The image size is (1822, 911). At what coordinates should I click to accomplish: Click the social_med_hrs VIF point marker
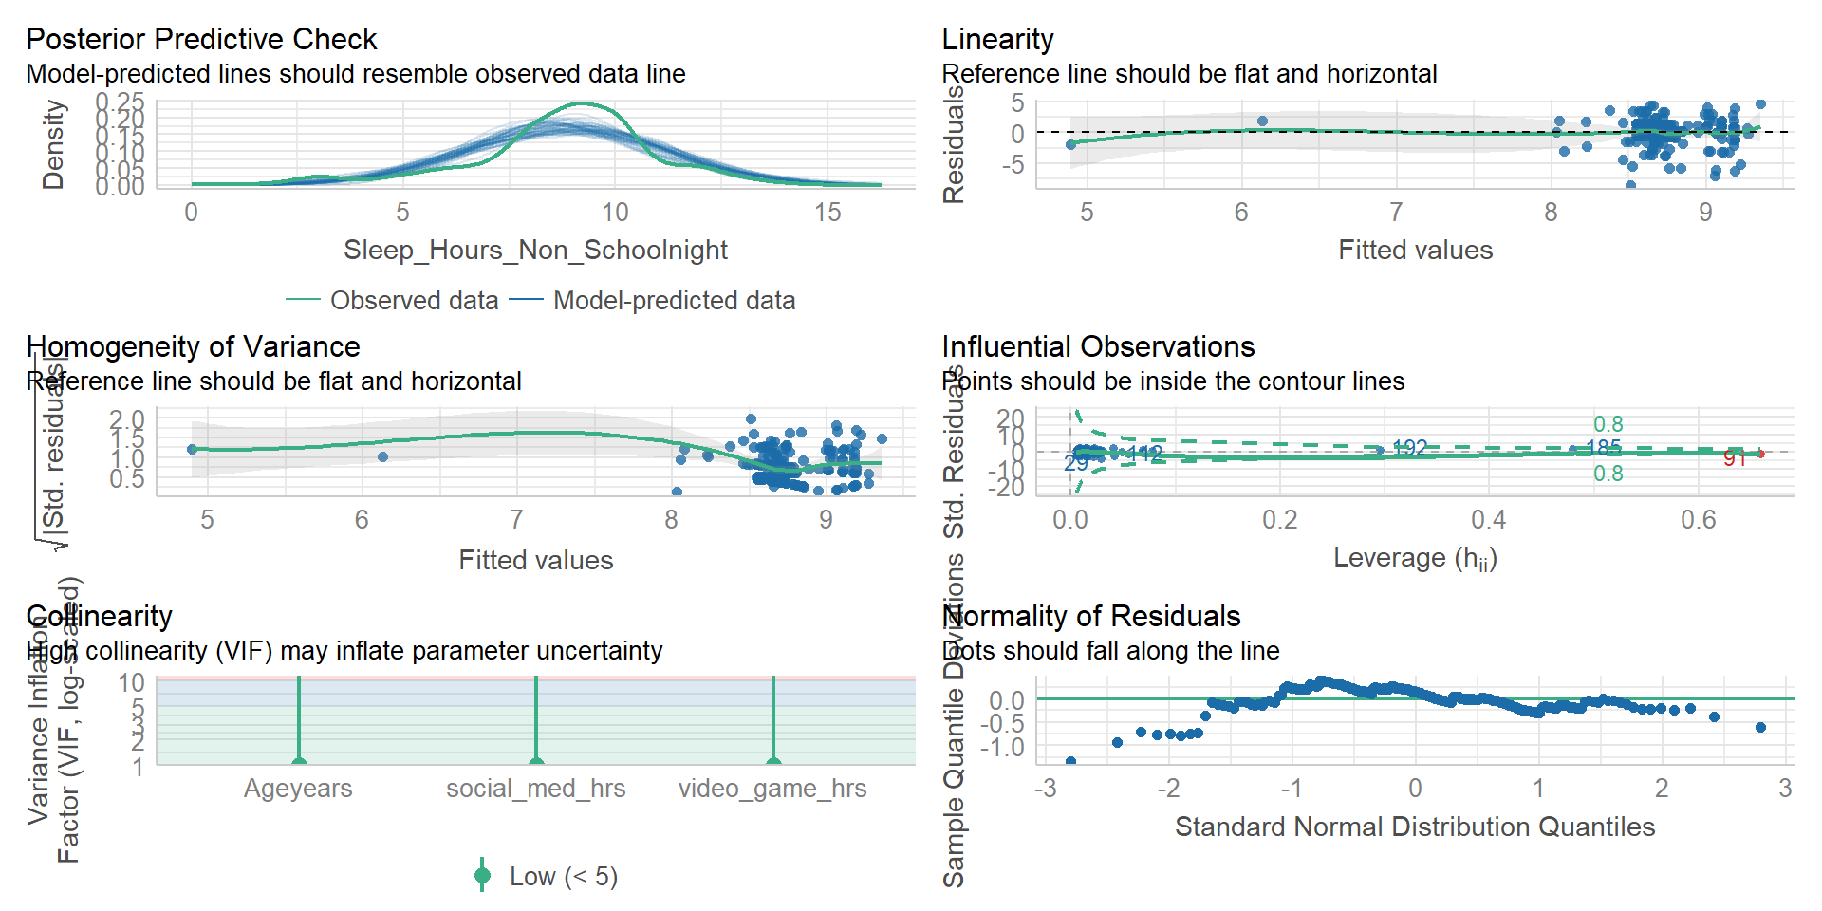(536, 763)
